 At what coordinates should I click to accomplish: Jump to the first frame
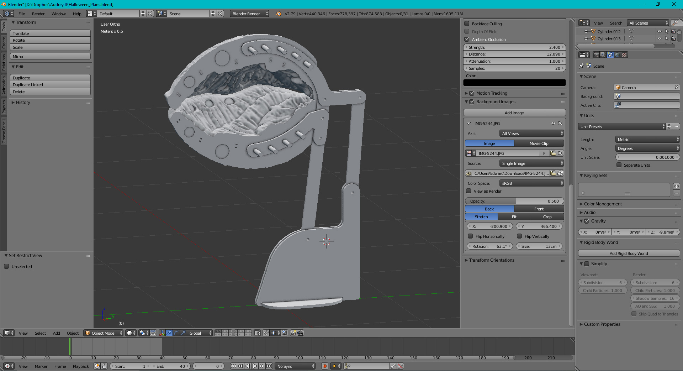click(233, 366)
